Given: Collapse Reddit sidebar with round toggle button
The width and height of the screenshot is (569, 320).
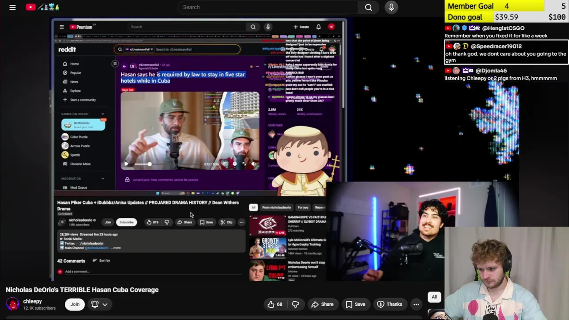Looking at the screenshot, I should pyautogui.click(x=115, y=64).
